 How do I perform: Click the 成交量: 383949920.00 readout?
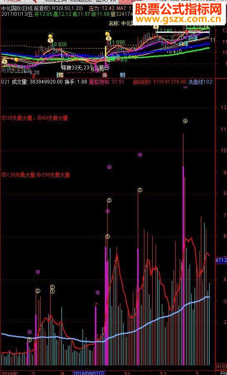(37, 82)
